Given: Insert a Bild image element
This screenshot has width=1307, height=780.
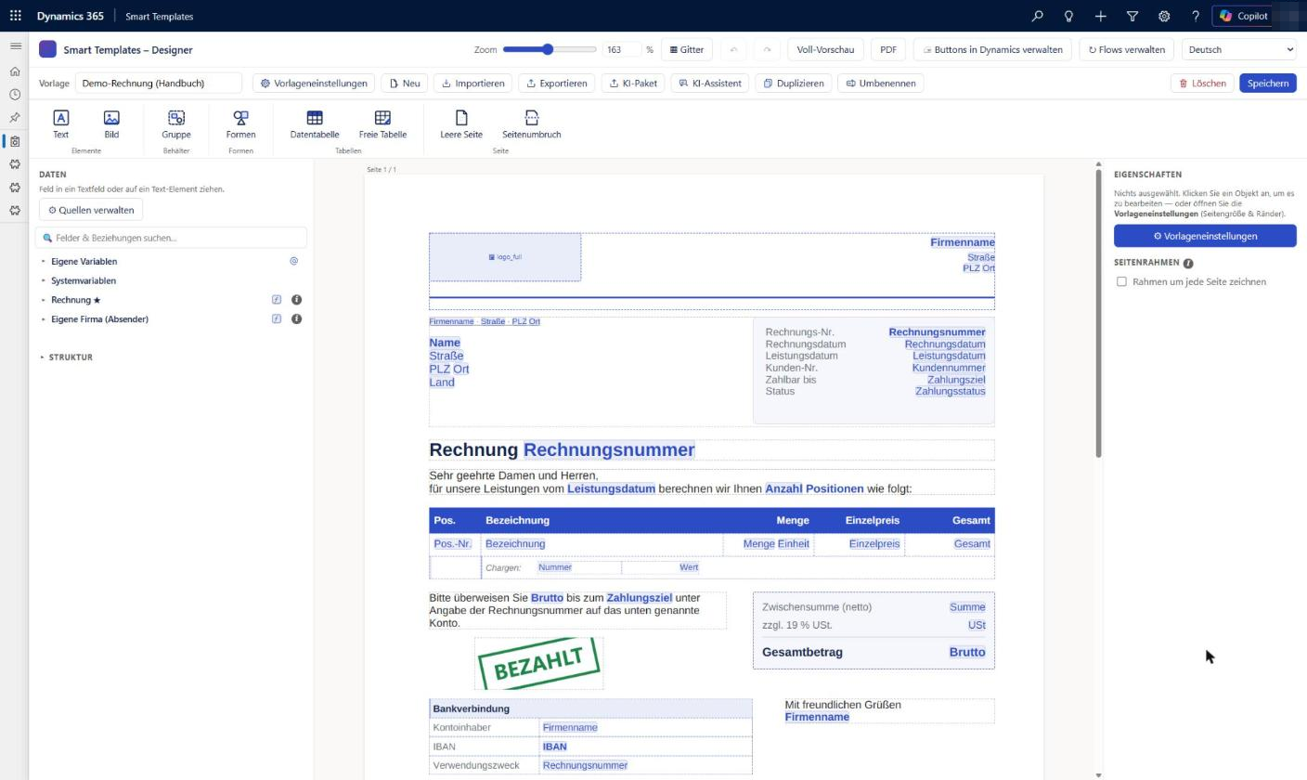Looking at the screenshot, I should pos(111,123).
